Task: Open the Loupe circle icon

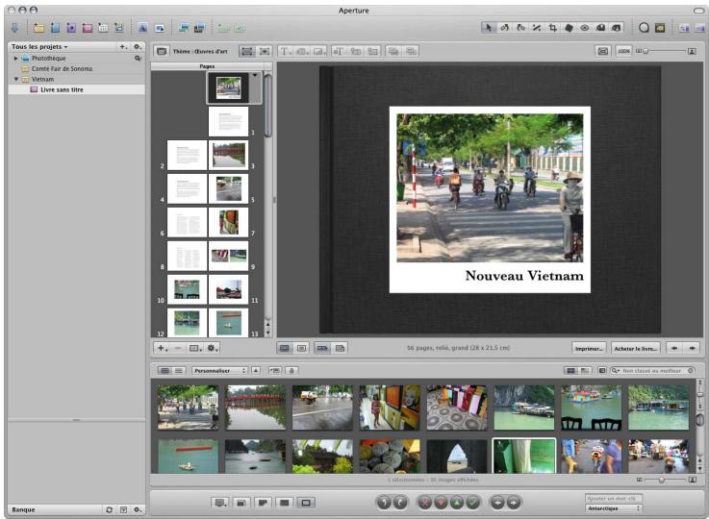Action: [644, 28]
